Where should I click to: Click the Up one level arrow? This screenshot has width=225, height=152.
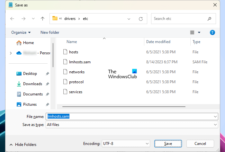[x=42, y=19]
